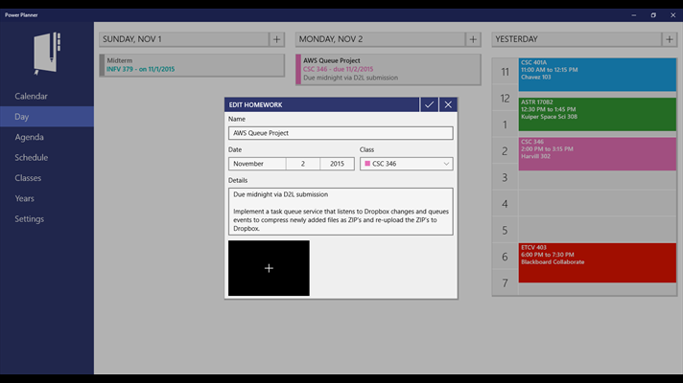Viewport: 683px width, 383px height.
Task: Click the 11 o'clock hour label
Action: tap(505, 72)
